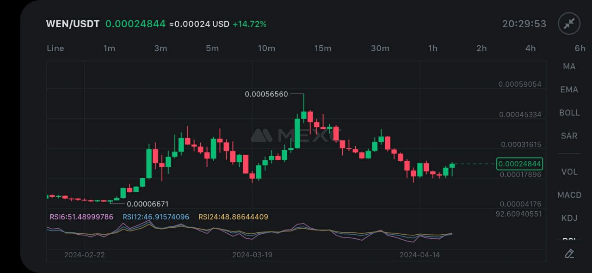592x273 pixels.
Task: Open the drawing pencil tool
Action: point(569,254)
